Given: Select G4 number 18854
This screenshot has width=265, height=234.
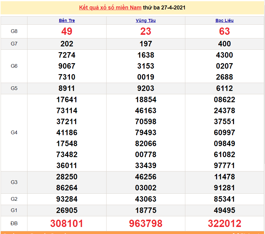Looking at the screenshot, I should point(146,100).
